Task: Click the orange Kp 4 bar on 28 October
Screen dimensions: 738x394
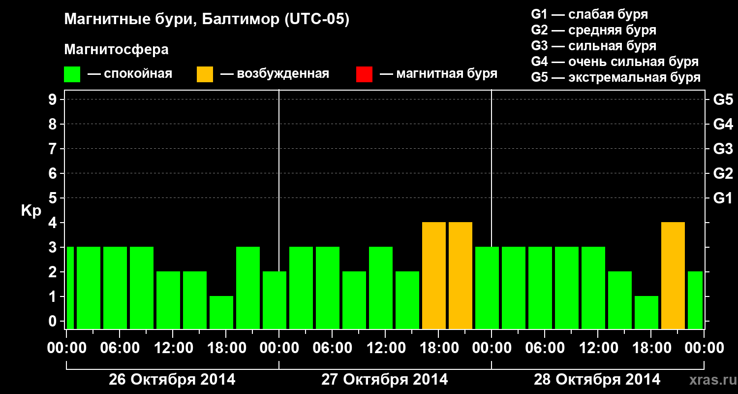Action: click(x=673, y=276)
